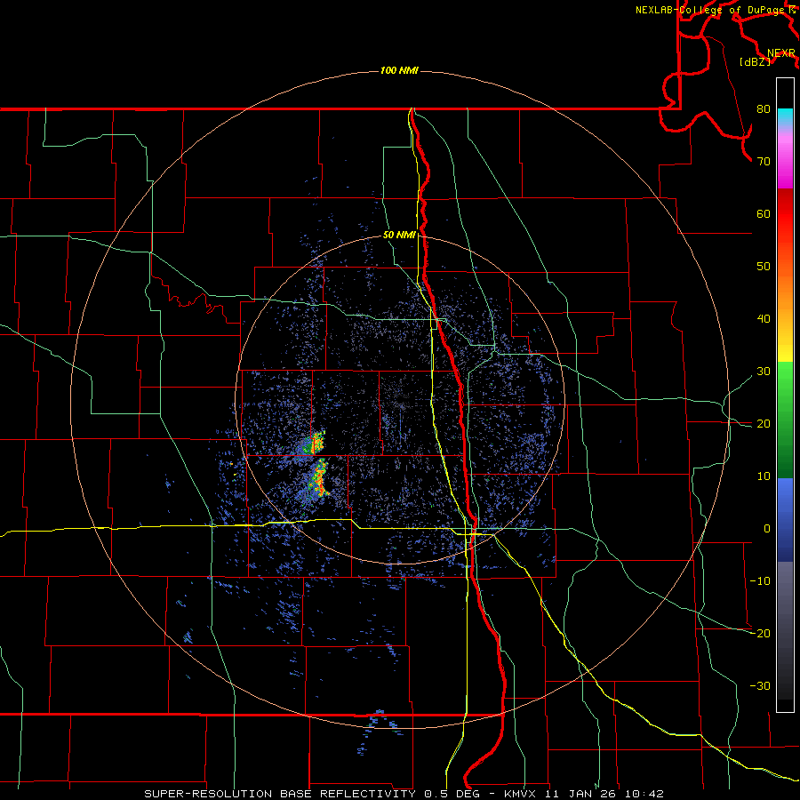Image resolution: width=800 pixels, height=800 pixels.
Task: Select the -10 value on dBZ scale
Action: pos(760,581)
